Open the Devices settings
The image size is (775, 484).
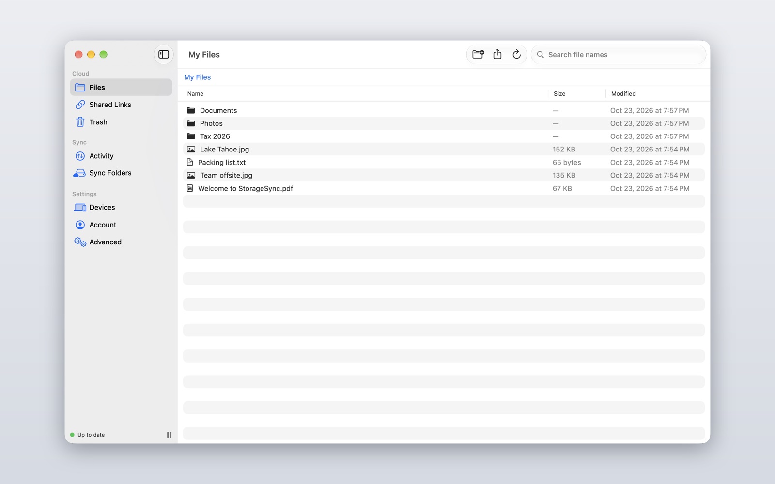pyautogui.click(x=121, y=207)
